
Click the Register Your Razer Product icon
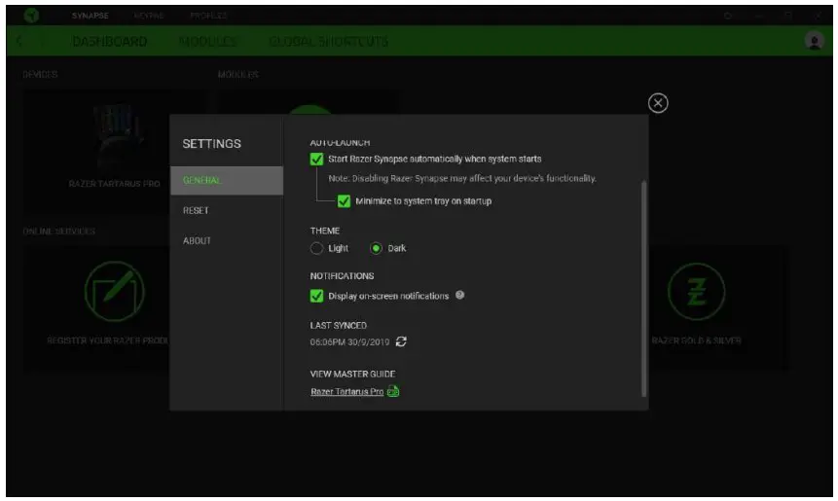coord(115,291)
